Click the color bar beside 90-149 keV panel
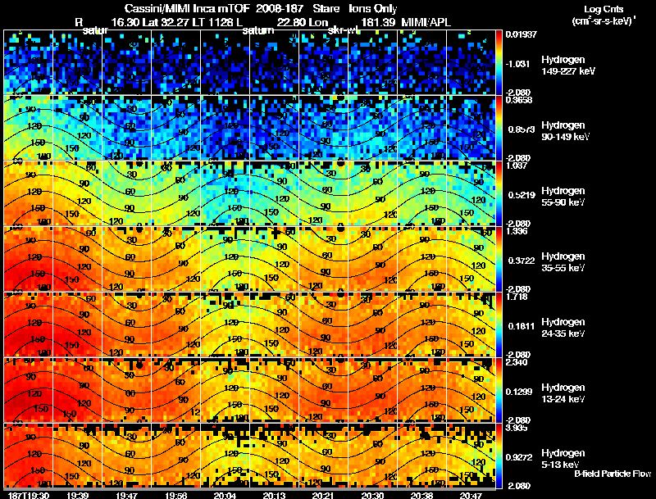The height and width of the screenshot is (499, 656). (x=499, y=128)
